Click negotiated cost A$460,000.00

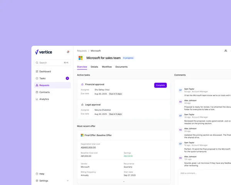[x=88, y=148]
